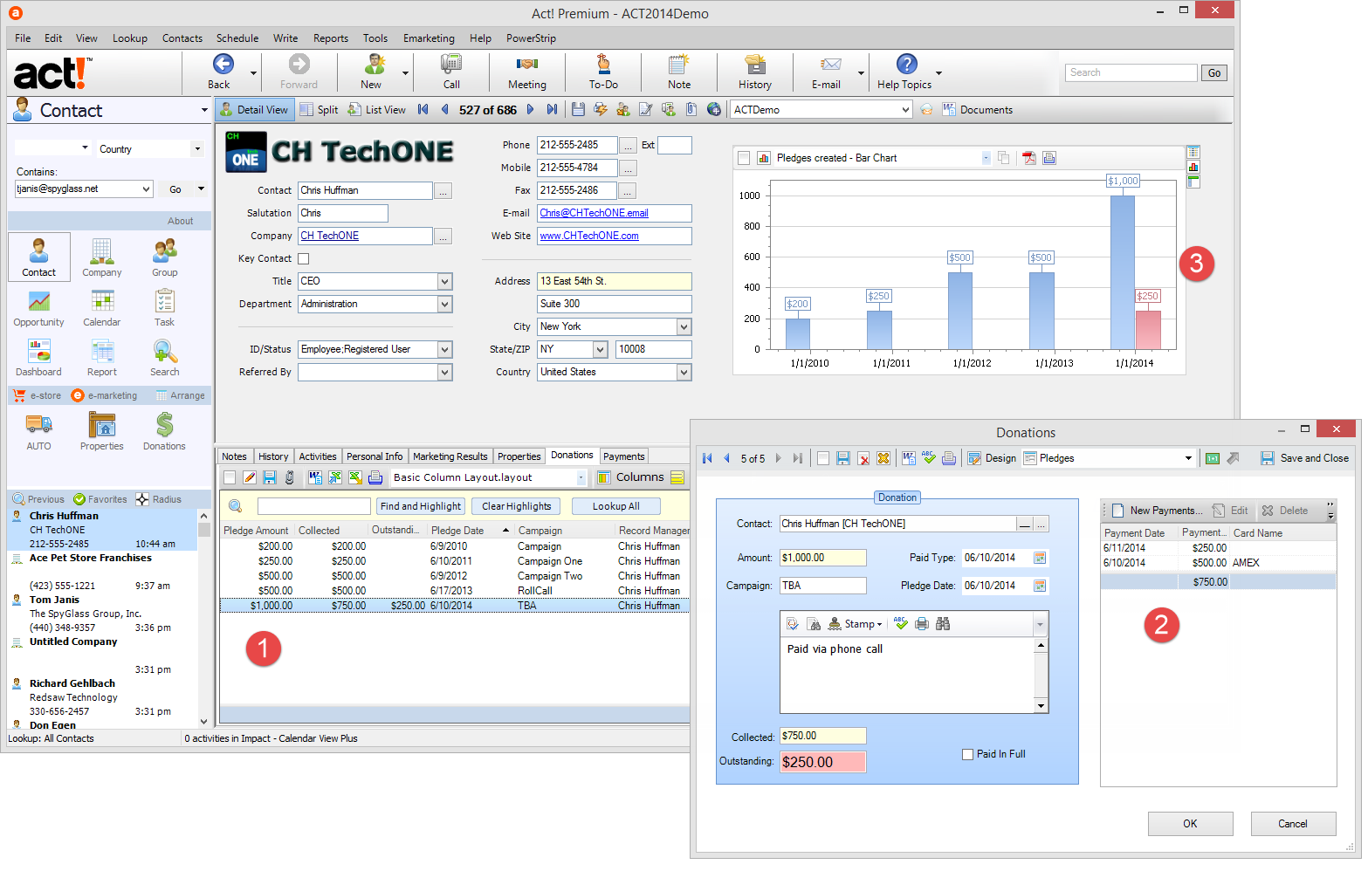This screenshot has height=878, width=1368.
Task: Click the notes scrollbar down arrow
Action: point(1041,705)
